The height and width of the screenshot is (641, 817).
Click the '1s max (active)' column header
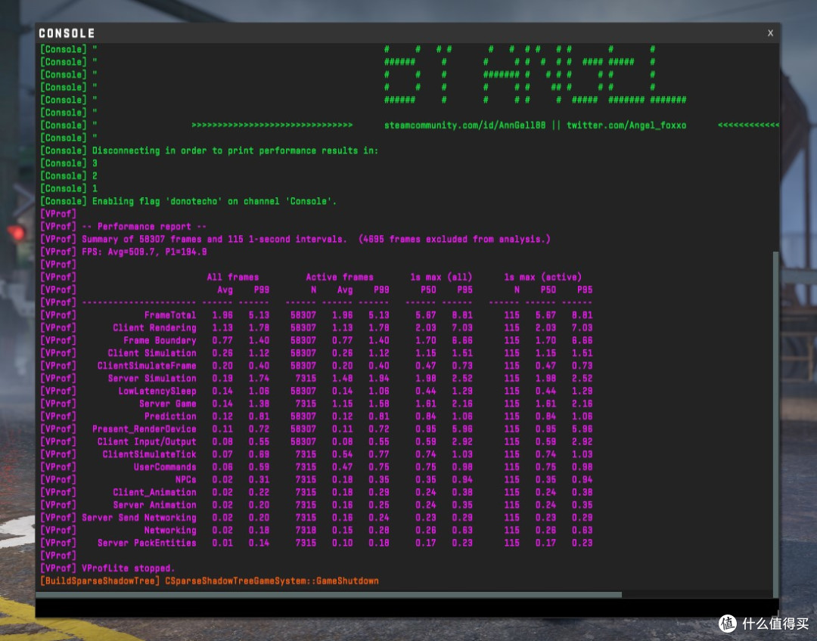[543, 277]
